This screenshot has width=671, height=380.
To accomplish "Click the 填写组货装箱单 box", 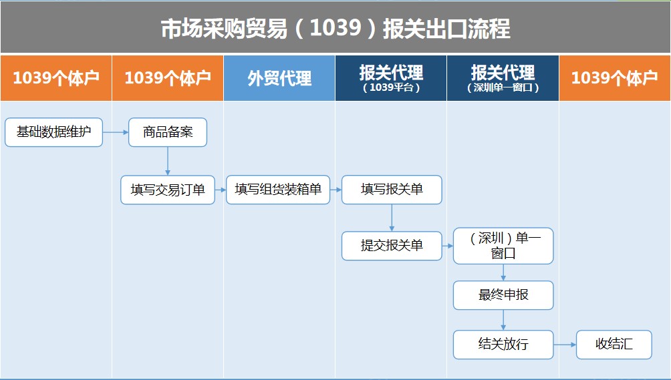I will [x=278, y=190].
